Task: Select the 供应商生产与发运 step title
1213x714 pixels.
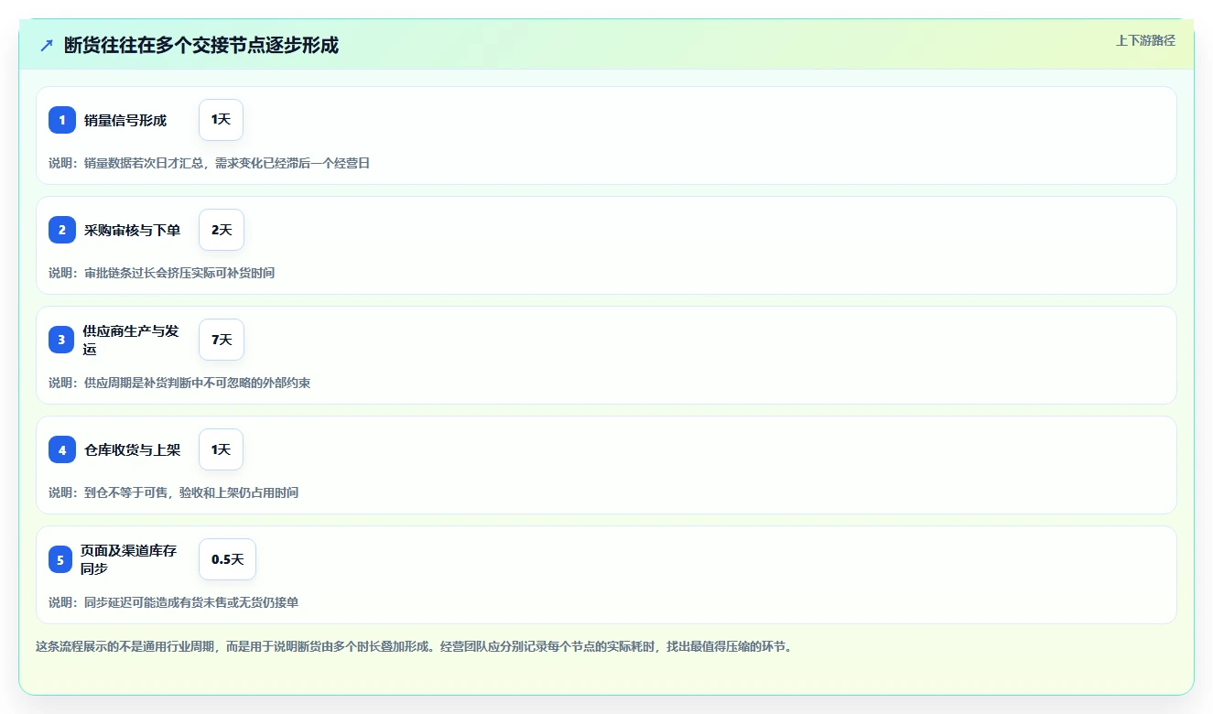Action: pyautogui.click(x=131, y=340)
